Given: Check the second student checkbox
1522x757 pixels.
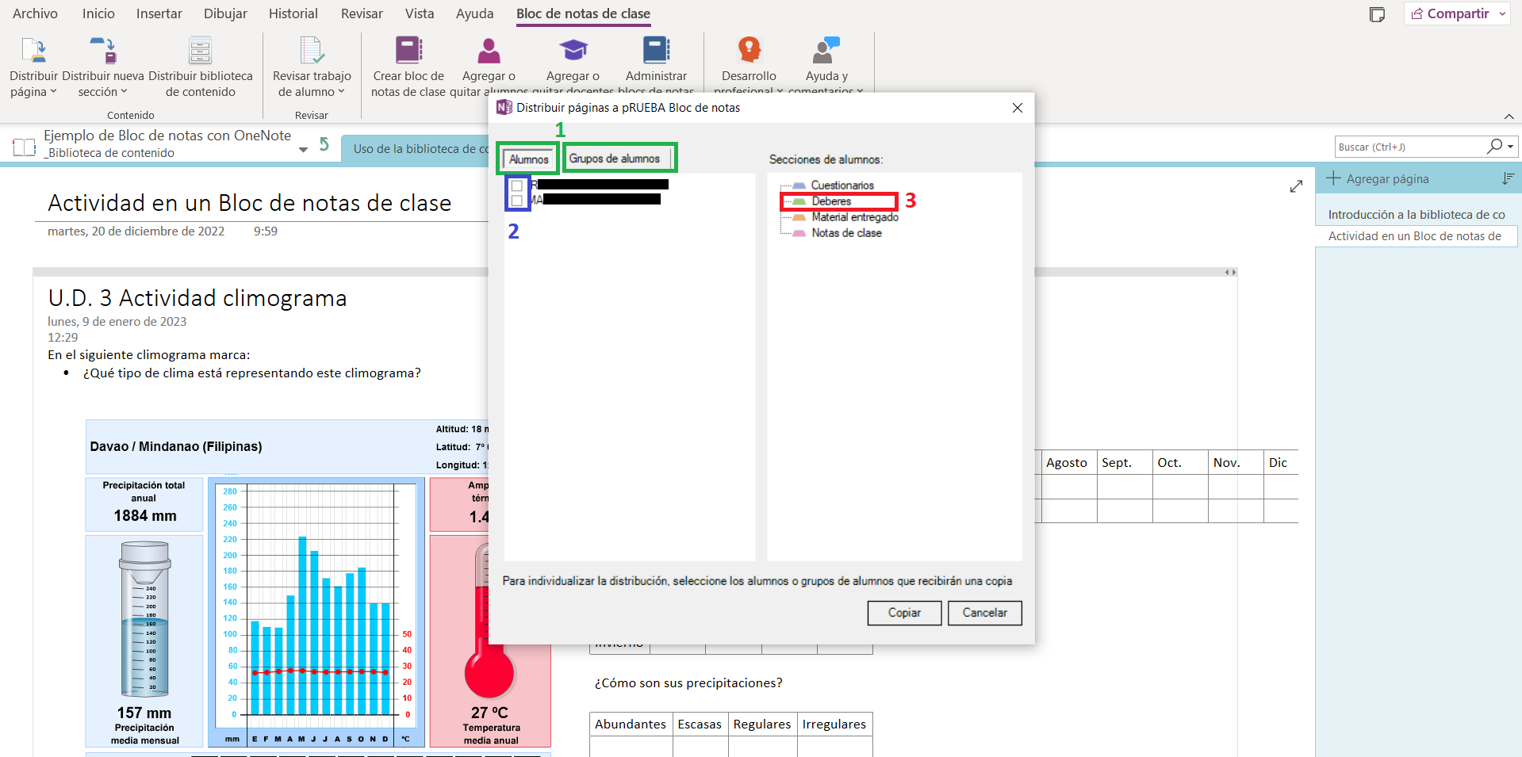Looking at the screenshot, I should (516, 199).
